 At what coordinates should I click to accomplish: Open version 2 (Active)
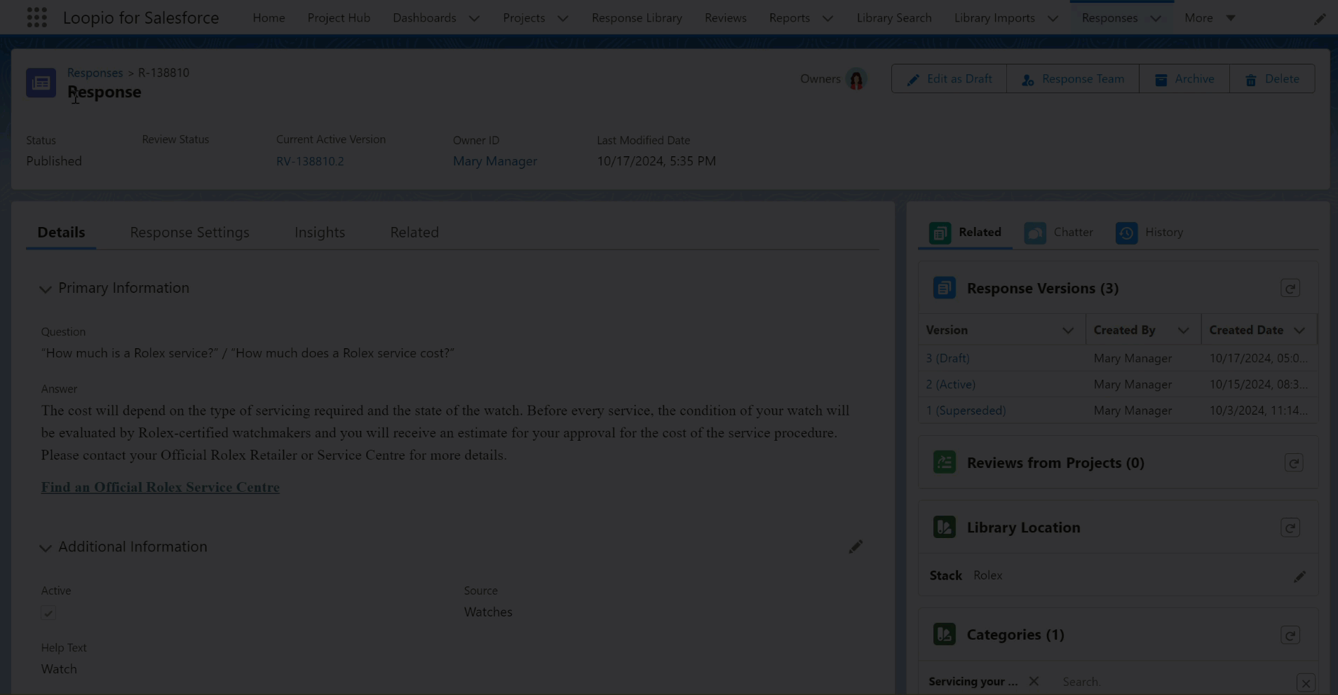pyautogui.click(x=950, y=385)
